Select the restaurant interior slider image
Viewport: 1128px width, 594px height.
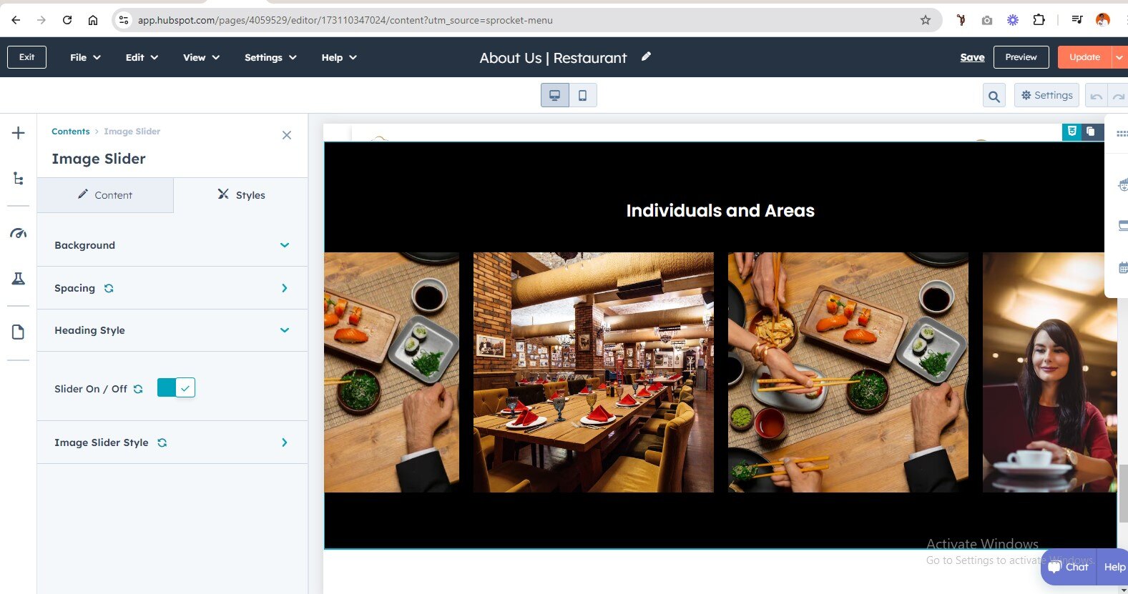coord(593,372)
